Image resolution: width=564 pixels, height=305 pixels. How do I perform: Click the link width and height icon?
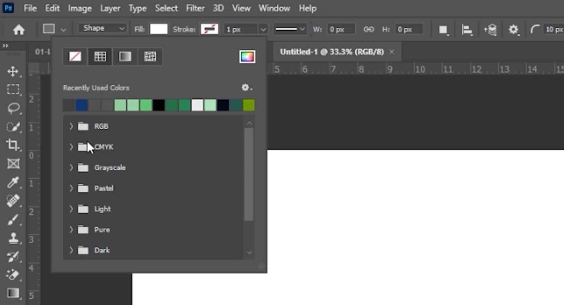[x=368, y=30]
